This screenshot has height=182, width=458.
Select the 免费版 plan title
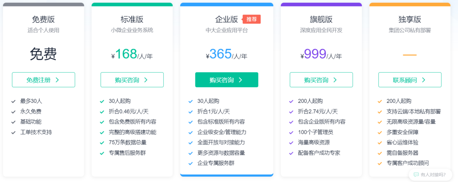click(x=43, y=19)
